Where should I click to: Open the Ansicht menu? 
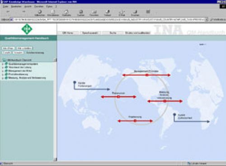(28, 6)
